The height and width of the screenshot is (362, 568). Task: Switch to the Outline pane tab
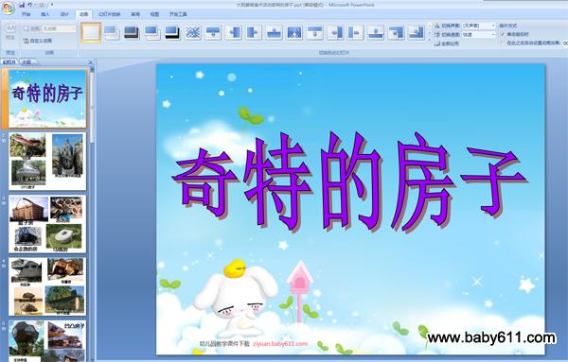click(x=27, y=62)
